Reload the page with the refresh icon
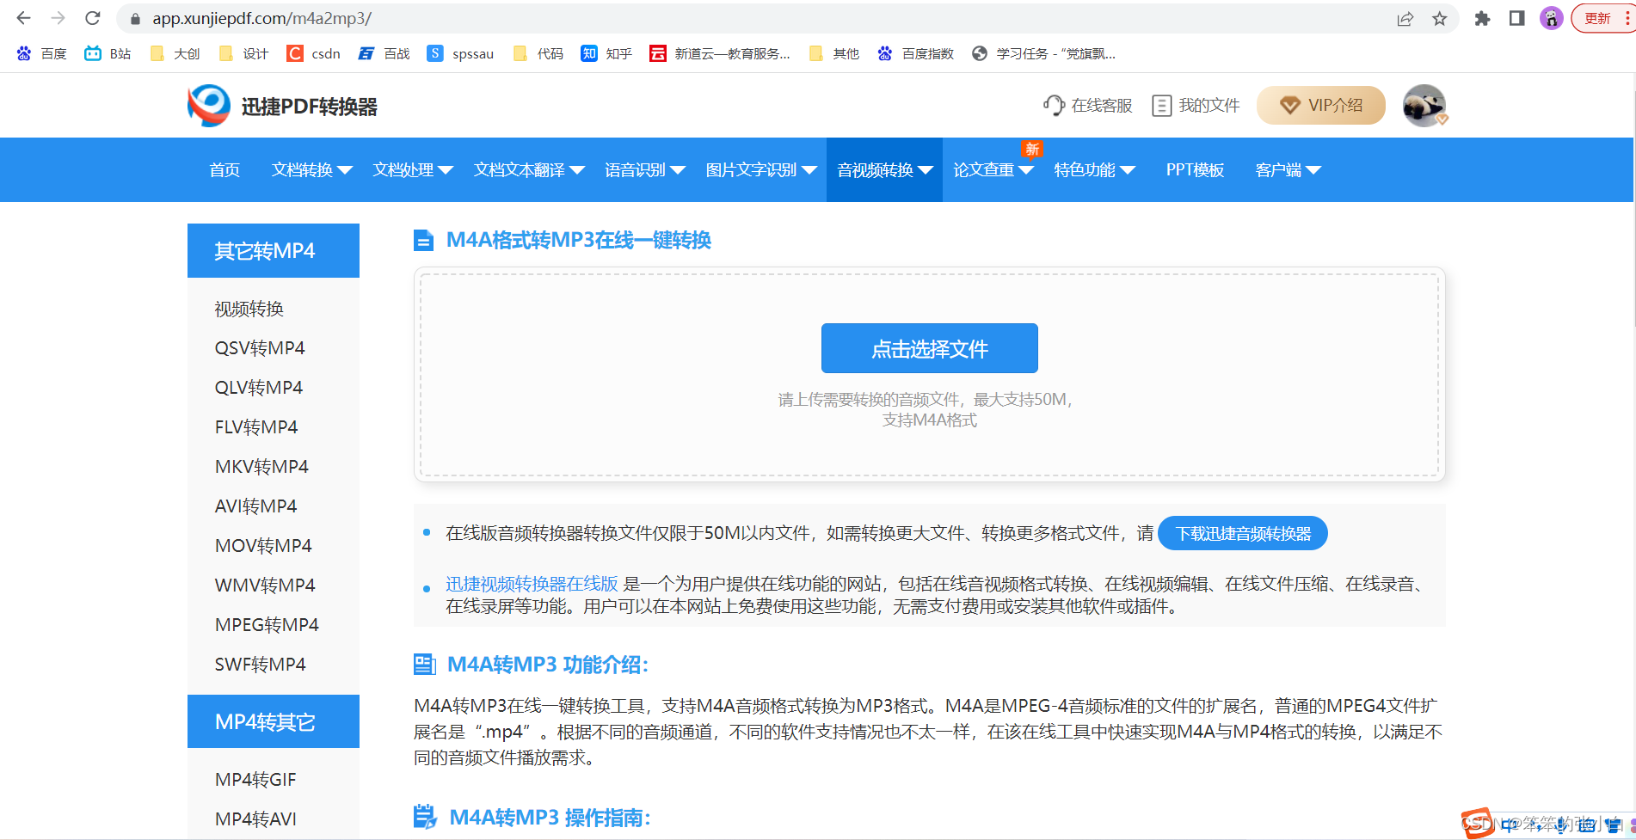 pos(93,18)
